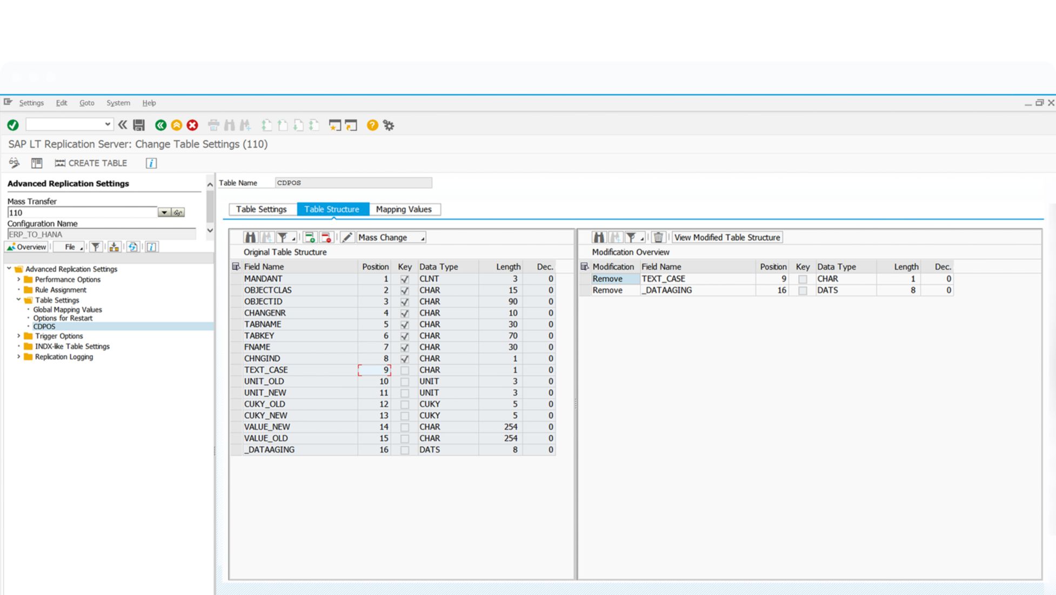Click the remove row red icon in table toolbar
This screenshot has height=595, width=1056.
326,237
